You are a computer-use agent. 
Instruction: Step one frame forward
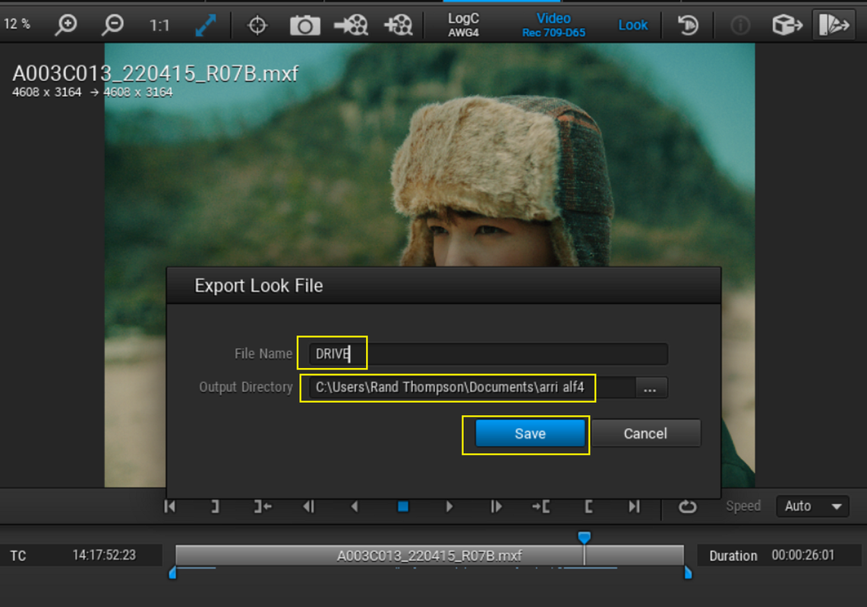(x=496, y=506)
